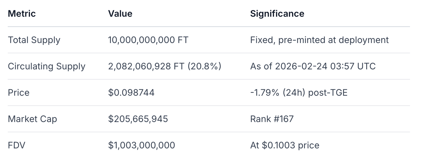Click the Metric column header
Viewport: 439px width, 167px height.
[x=22, y=14]
